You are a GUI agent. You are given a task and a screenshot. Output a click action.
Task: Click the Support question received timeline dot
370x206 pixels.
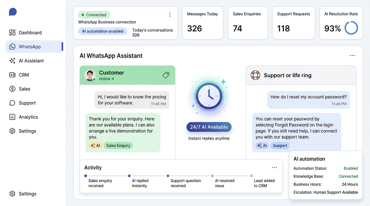click(x=168, y=176)
